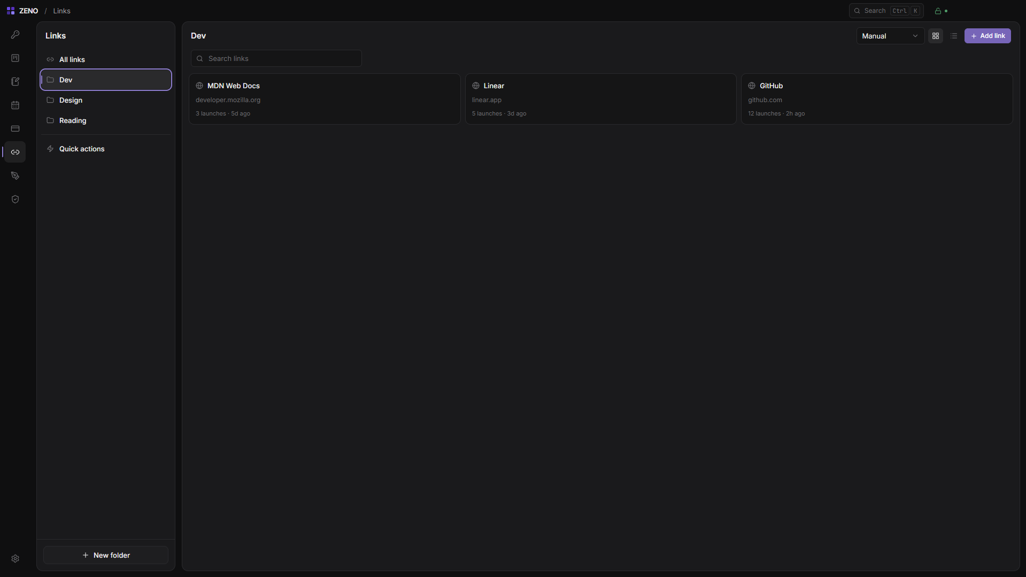Click the Links panel heading
1026x577 pixels.
(56, 36)
